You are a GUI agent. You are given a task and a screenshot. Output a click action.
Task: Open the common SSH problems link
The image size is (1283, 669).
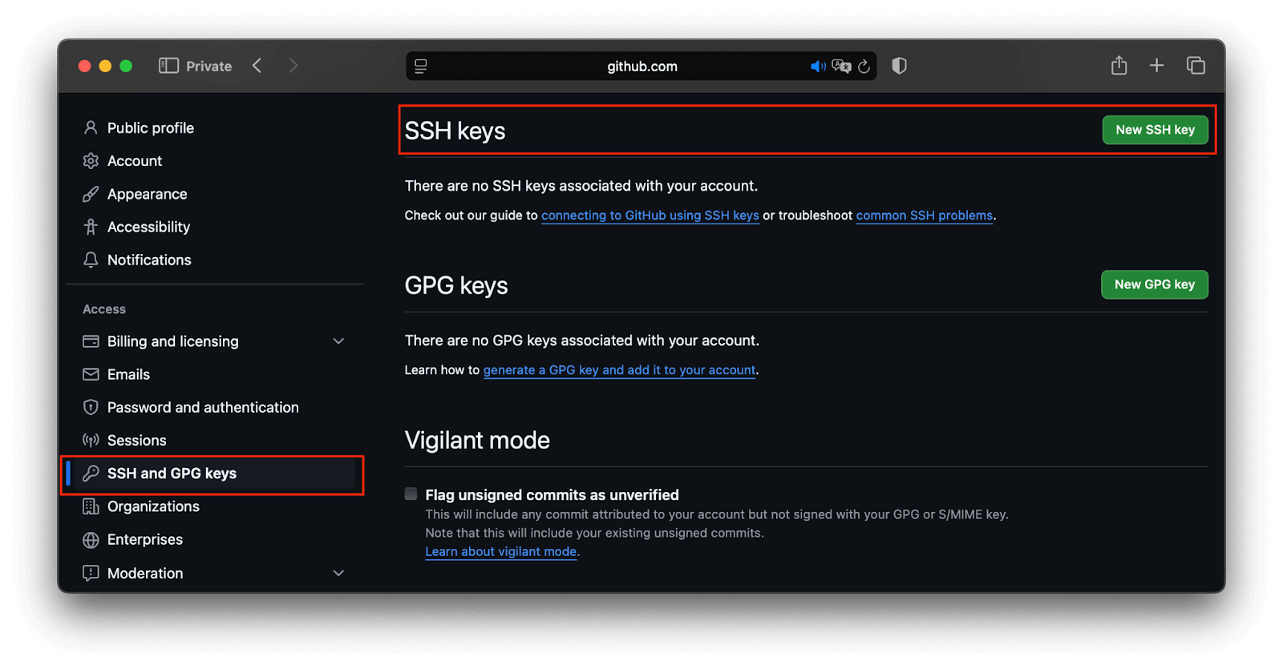click(923, 215)
